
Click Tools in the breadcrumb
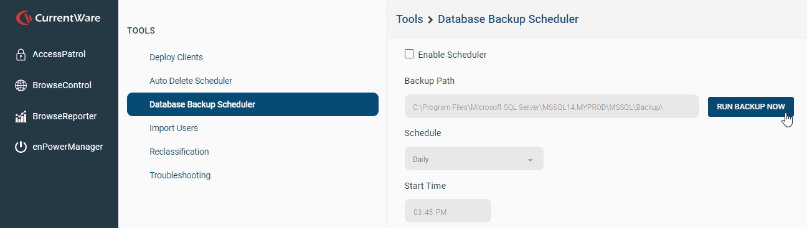tap(410, 19)
